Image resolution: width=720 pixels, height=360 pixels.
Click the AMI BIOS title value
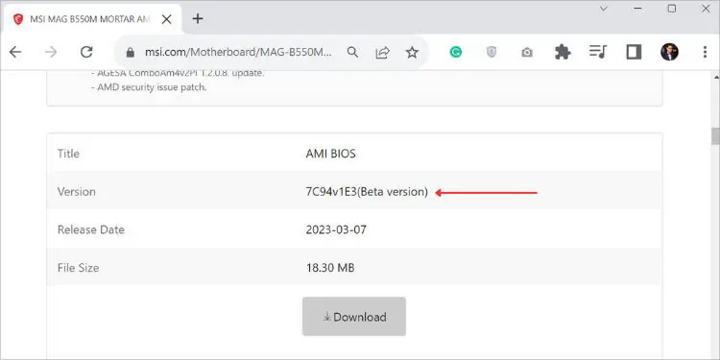[330, 154]
